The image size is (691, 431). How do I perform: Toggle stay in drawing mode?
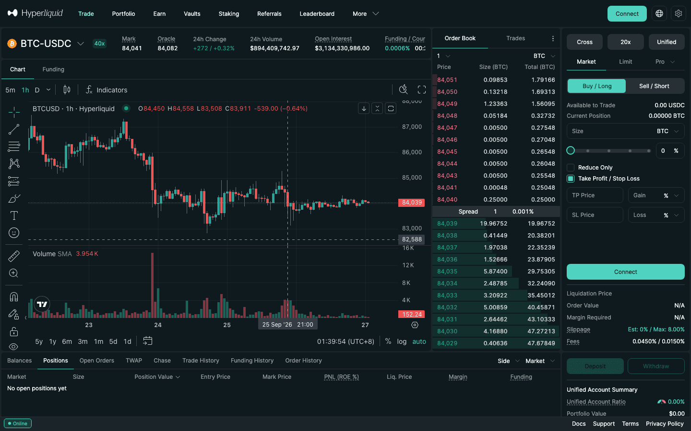point(13,314)
